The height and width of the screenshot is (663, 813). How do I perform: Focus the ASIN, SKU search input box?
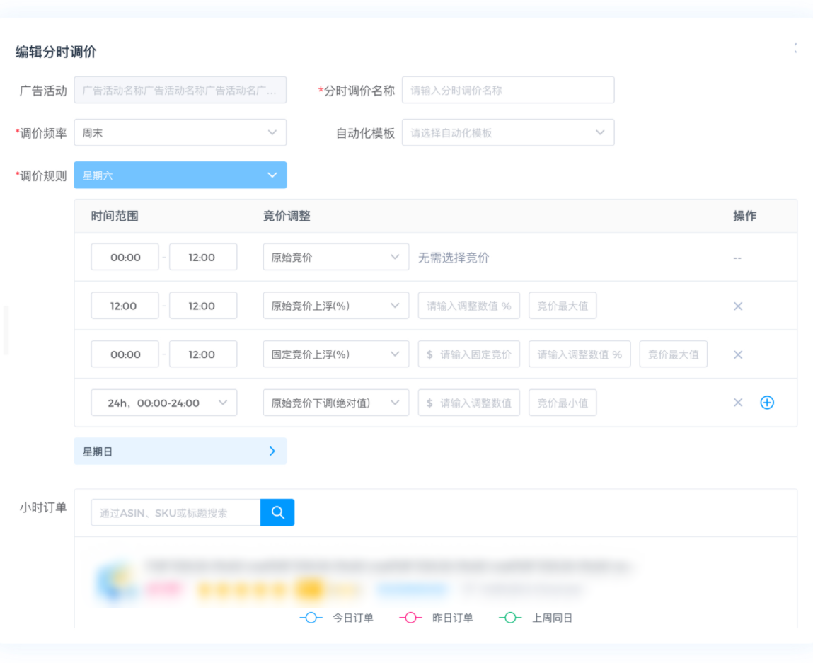pyautogui.click(x=175, y=512)
